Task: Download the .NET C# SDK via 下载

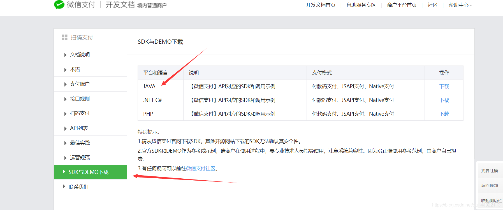Action: pos(444,100)
